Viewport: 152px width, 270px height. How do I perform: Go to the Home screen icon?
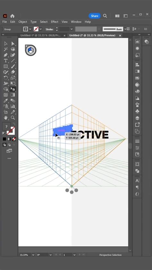click(x=12, y=16)
